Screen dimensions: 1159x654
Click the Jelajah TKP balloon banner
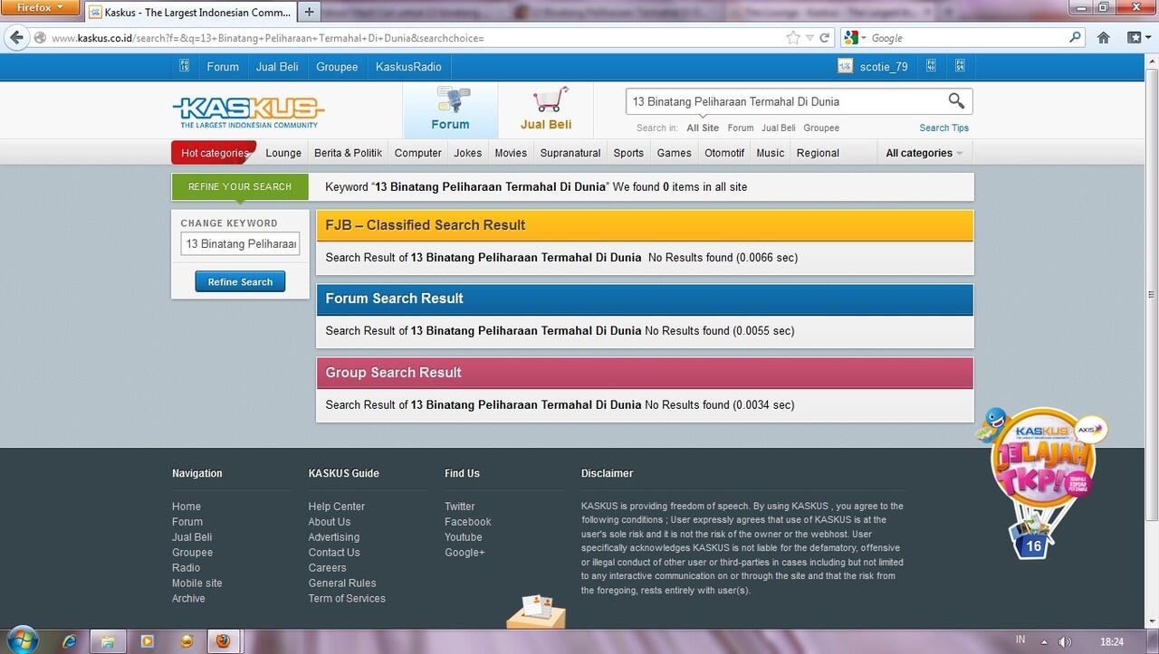1041,484
